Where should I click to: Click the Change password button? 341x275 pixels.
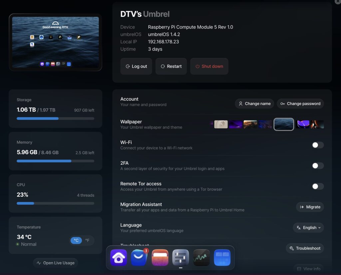(300, 104)
